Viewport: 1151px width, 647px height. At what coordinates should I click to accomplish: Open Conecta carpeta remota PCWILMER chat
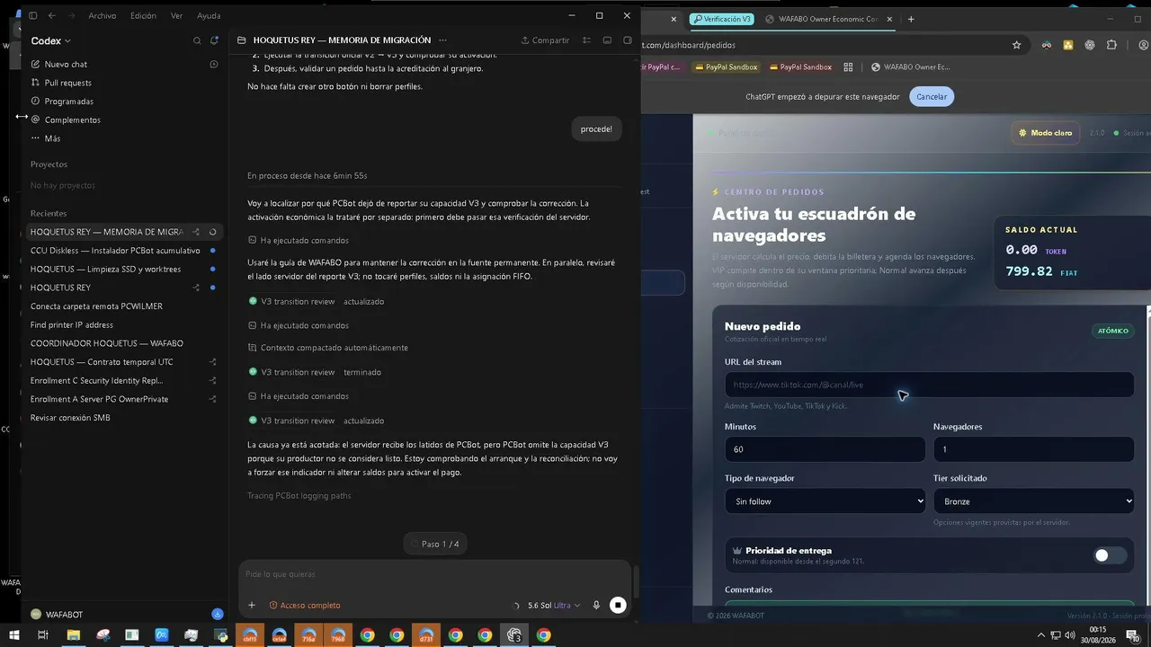click(124, 306)
